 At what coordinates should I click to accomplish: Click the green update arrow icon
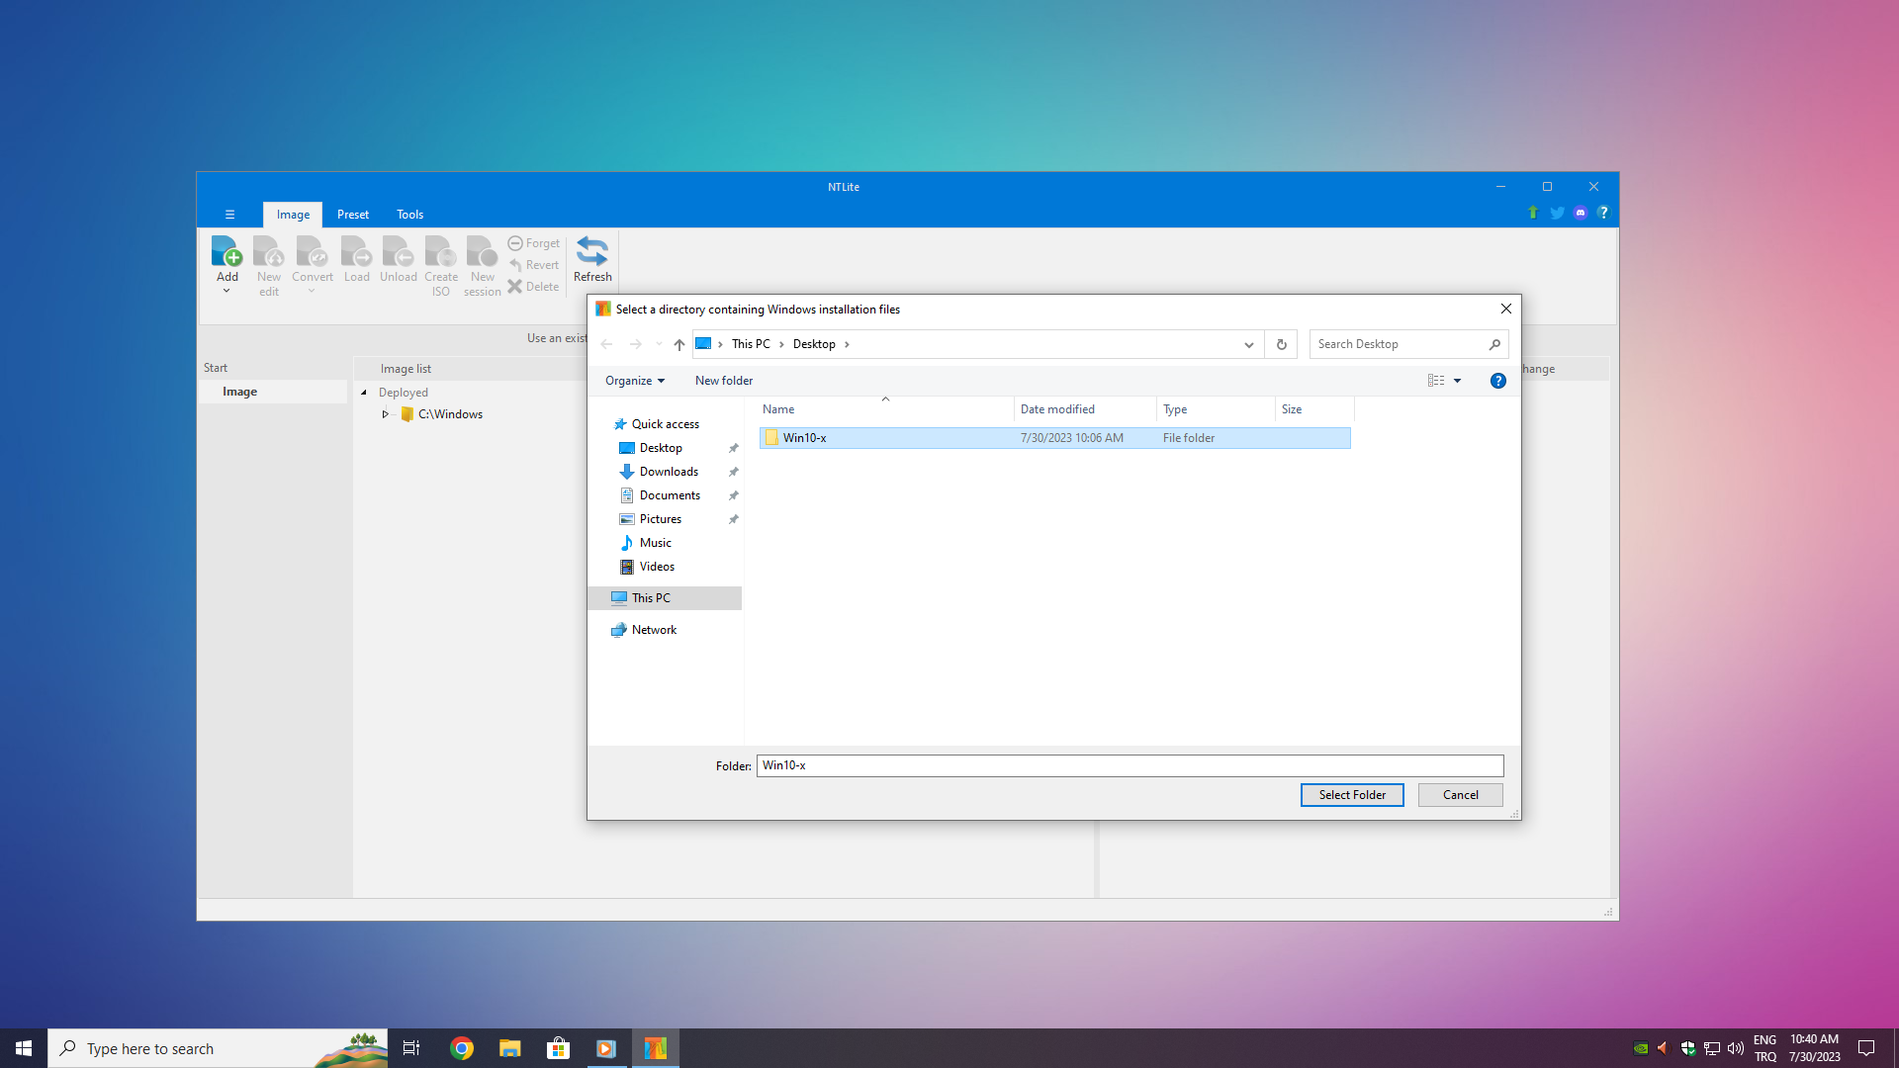1533,213
